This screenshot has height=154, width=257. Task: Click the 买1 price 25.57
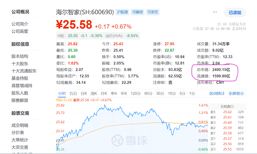(227, 139)
